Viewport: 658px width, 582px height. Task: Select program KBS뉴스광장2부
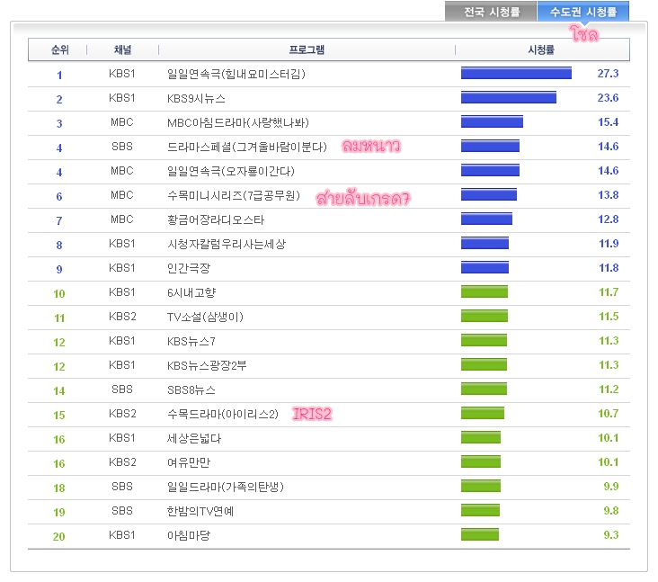click(207, 366)
